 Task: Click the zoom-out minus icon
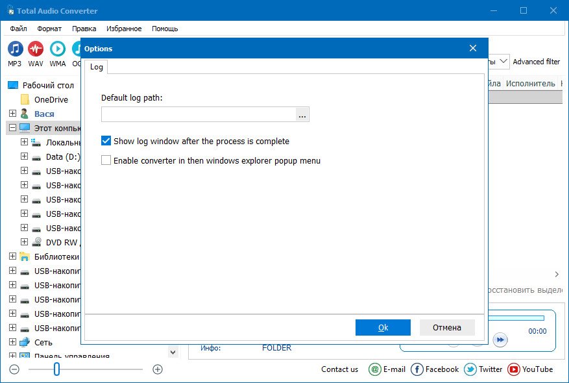[x=14, y=369]
